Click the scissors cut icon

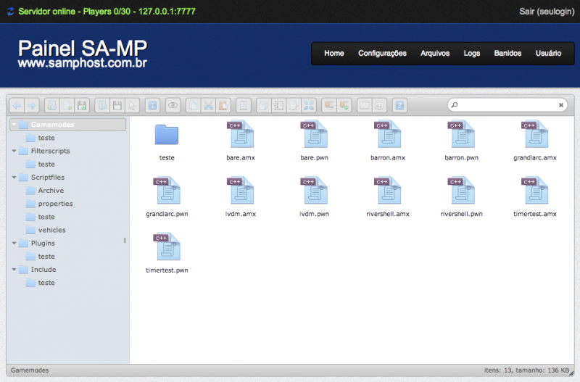[x=208, y=106]
